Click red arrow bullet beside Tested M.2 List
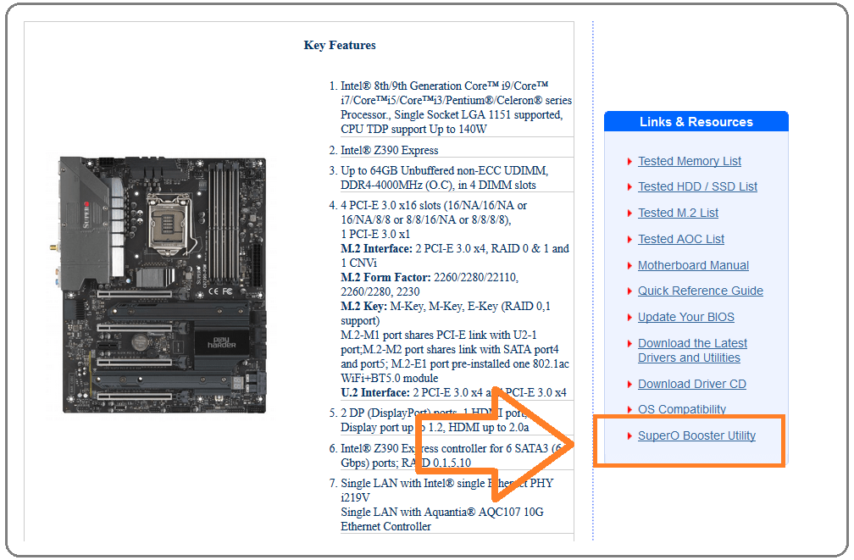The image size is (854, 560). (629, 213)
